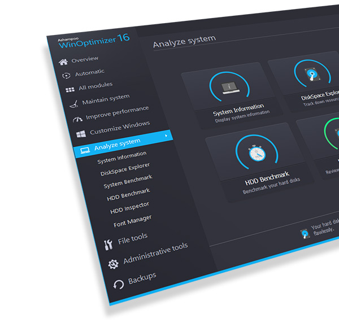Click the Maintain system broom icon
The image size is (339, 327).
click(x=73, y=104)
